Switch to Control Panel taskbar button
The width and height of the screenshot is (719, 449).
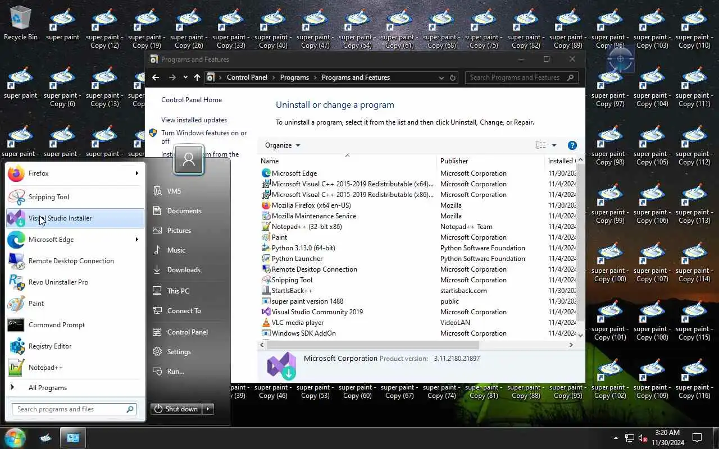tap(73, 438)
